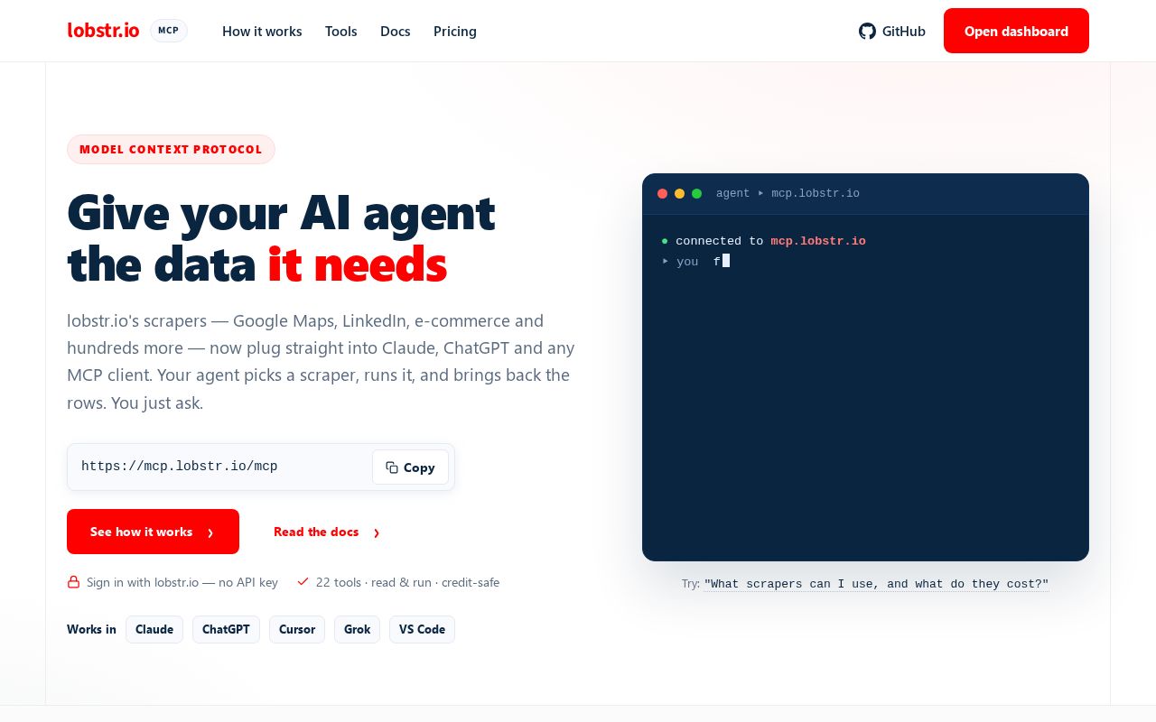Select the VS Code client chip
The height and width of the screenshot is (722, 1156).
tap(422, 630)
